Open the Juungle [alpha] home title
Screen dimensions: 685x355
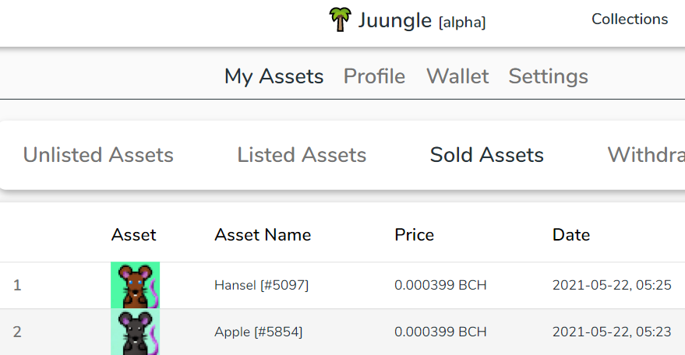point(422,21)
